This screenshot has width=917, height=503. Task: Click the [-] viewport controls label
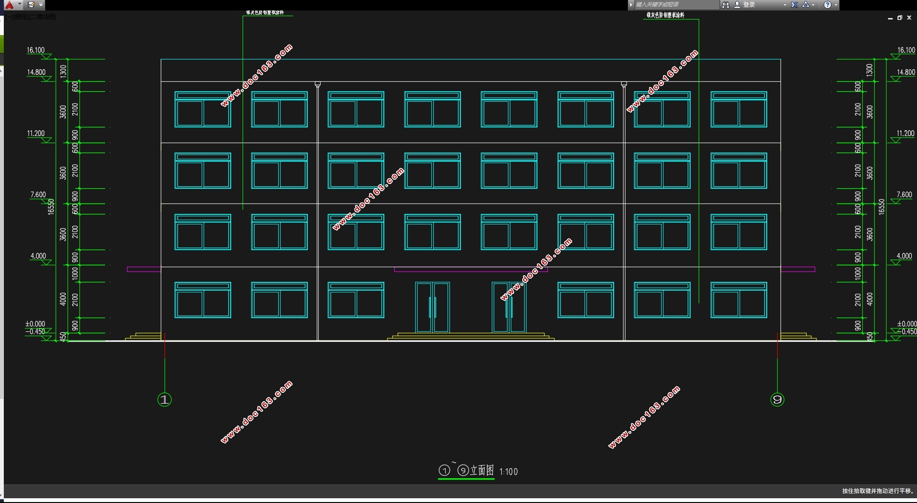(9, 17)
